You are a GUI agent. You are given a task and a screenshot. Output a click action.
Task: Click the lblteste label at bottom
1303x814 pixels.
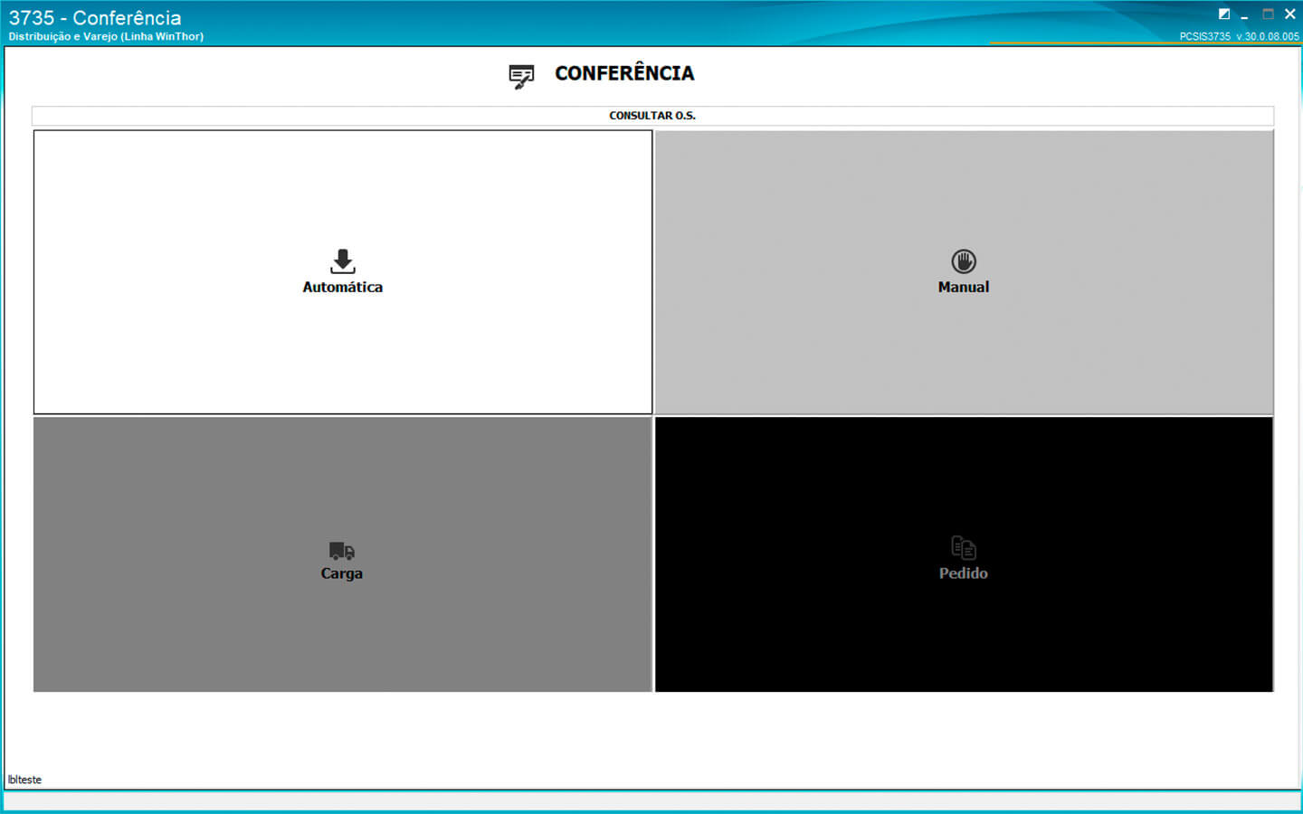pos(24,780)
